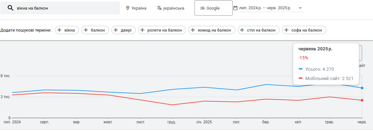Click the українська language translate icon
The image size is (373, 131).
click(159, 8)
